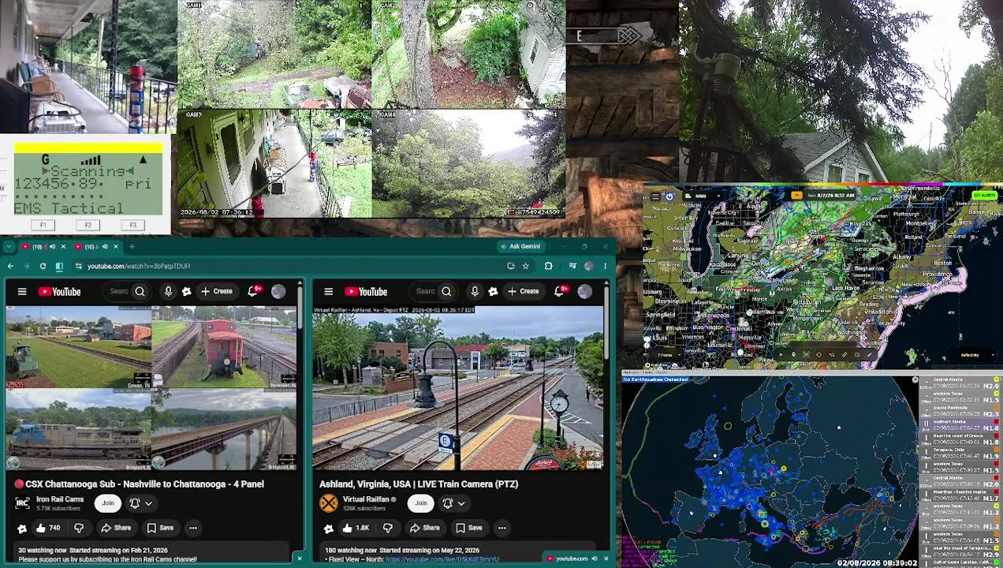Start voice search in right YouTube panel
Image resolution: width=1003 pixels, height=568 pixels.
[x=475, y=292]
